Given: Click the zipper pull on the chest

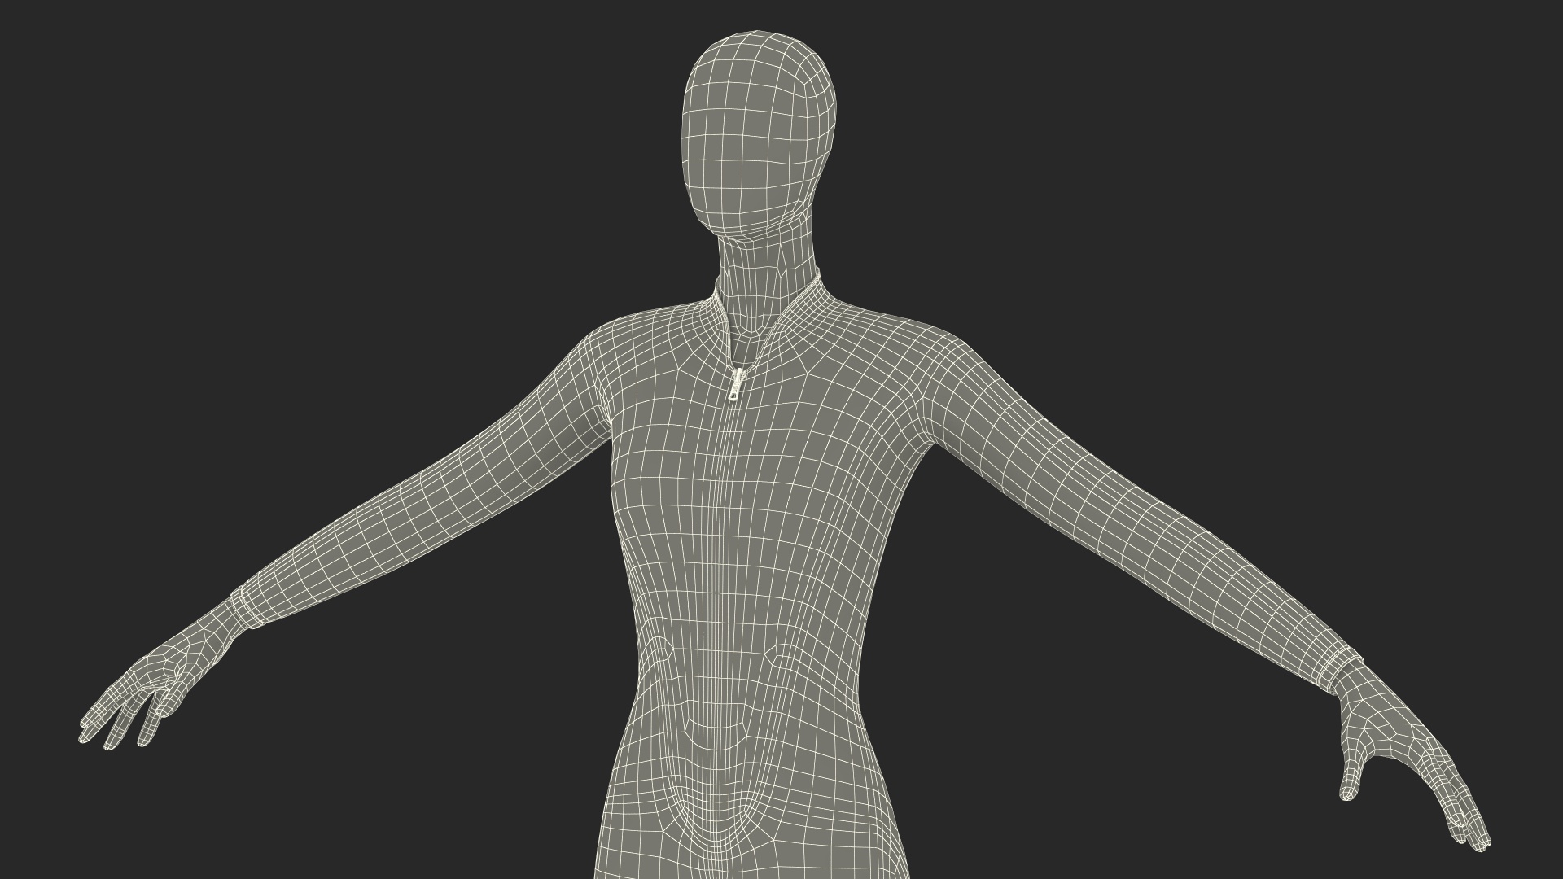Looking at the screenshot, I should tap(737, 383).
